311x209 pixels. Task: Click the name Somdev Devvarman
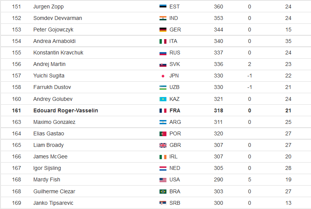[58, 18]
